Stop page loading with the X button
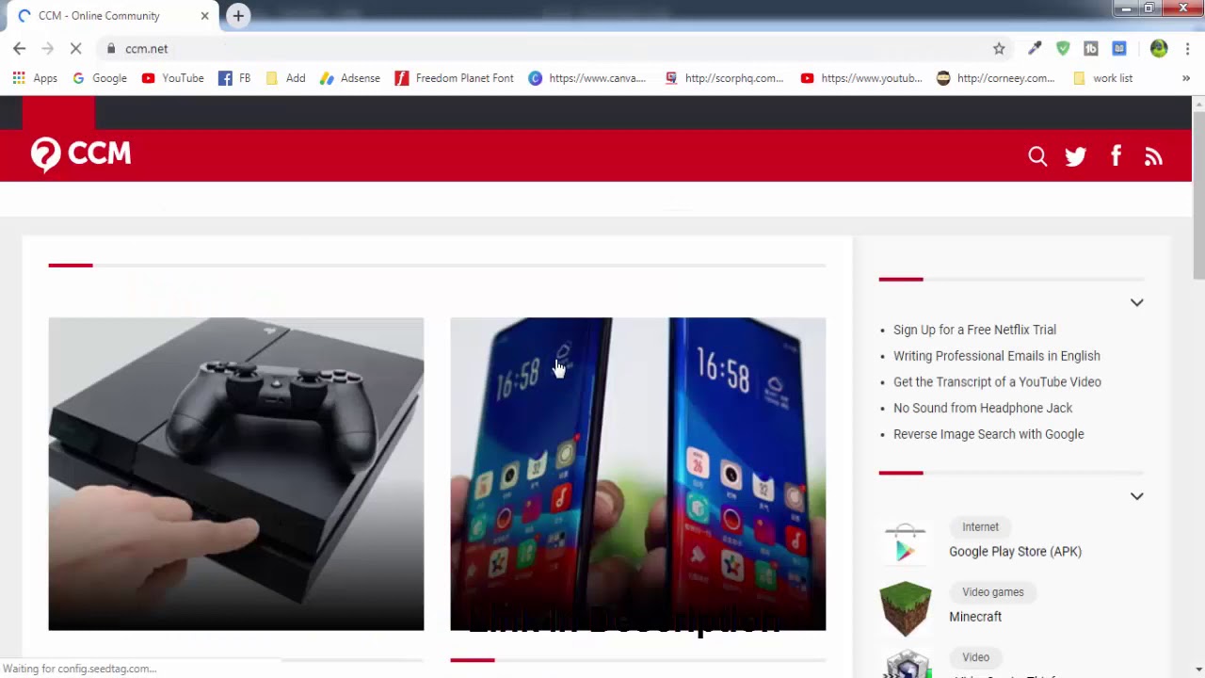This screenshot has height=678, width=1205. coord(75,49)
